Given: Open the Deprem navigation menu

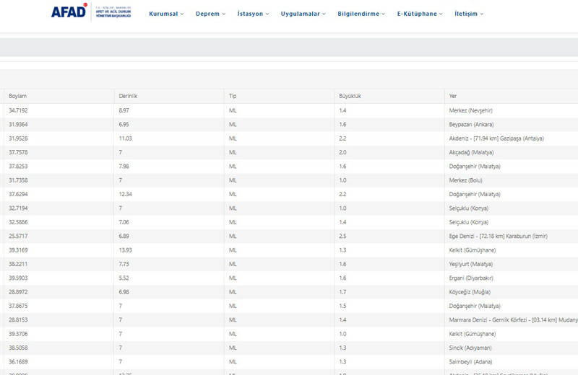Looking at the screenshot, I should (x=210, y=14).
